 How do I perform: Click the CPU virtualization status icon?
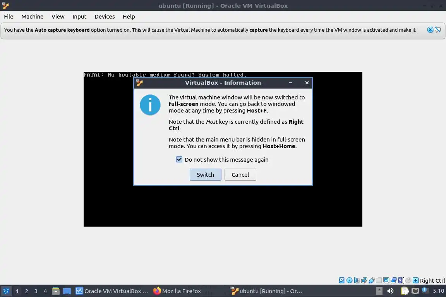[401, 280]
